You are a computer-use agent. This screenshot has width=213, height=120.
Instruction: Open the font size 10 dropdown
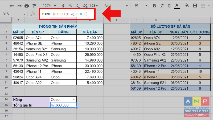click(141, 6)
